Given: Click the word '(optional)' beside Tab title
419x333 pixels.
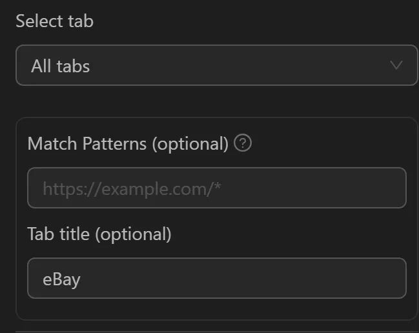Looking at the screenshot, I should 133,234.
